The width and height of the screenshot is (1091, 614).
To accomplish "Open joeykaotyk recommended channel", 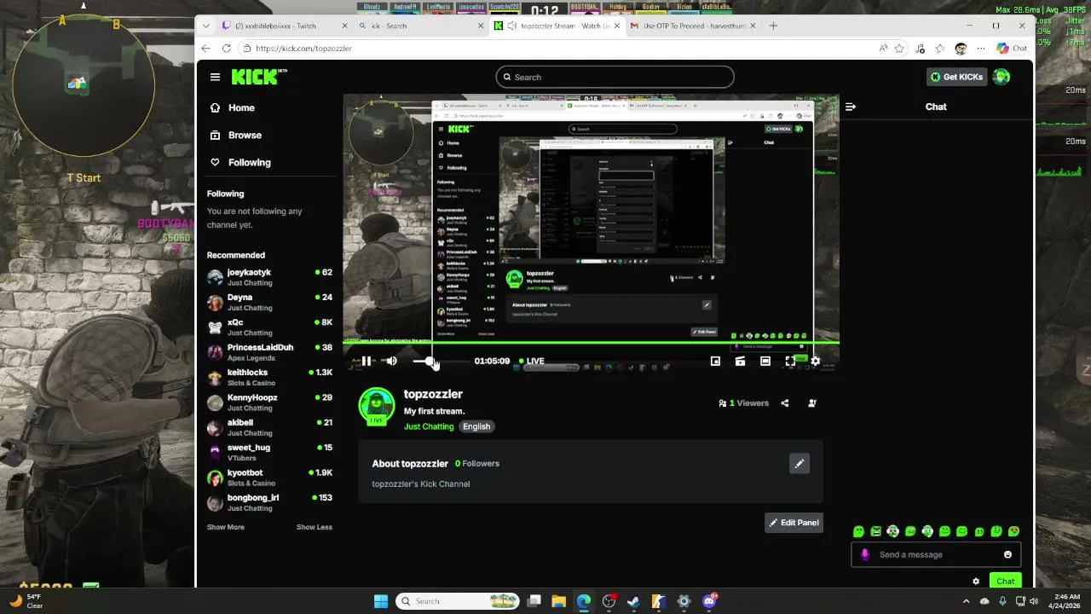I will [x=269, y=277].
